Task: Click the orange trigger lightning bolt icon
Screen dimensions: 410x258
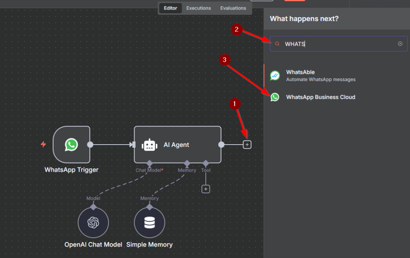Action: pos(43,144)
